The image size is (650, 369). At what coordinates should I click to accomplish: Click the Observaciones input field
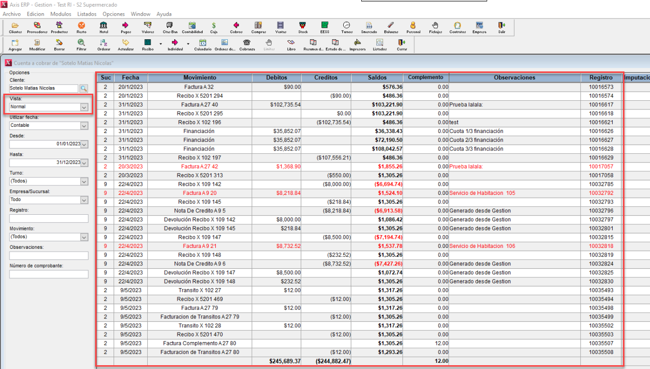click(49, 256)
